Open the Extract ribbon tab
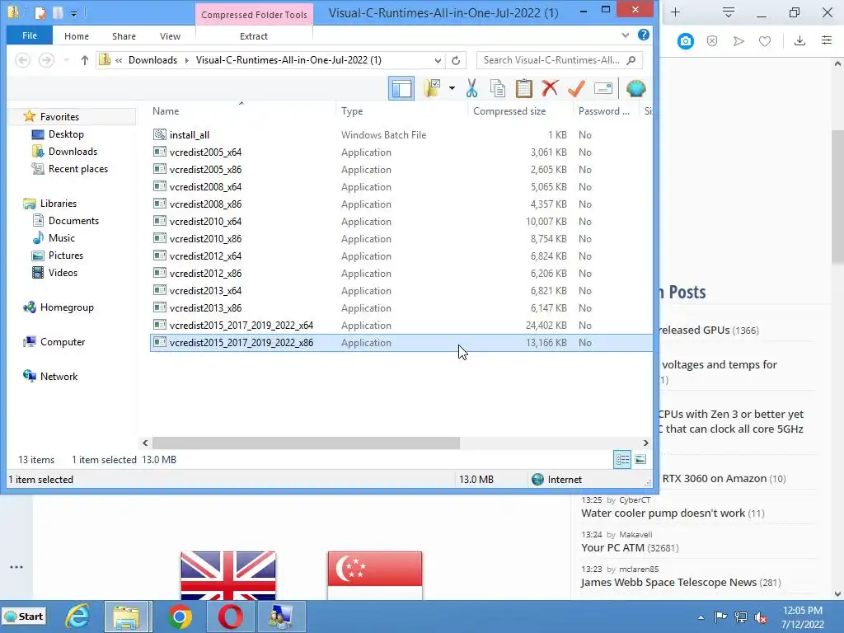 [254, 36]
